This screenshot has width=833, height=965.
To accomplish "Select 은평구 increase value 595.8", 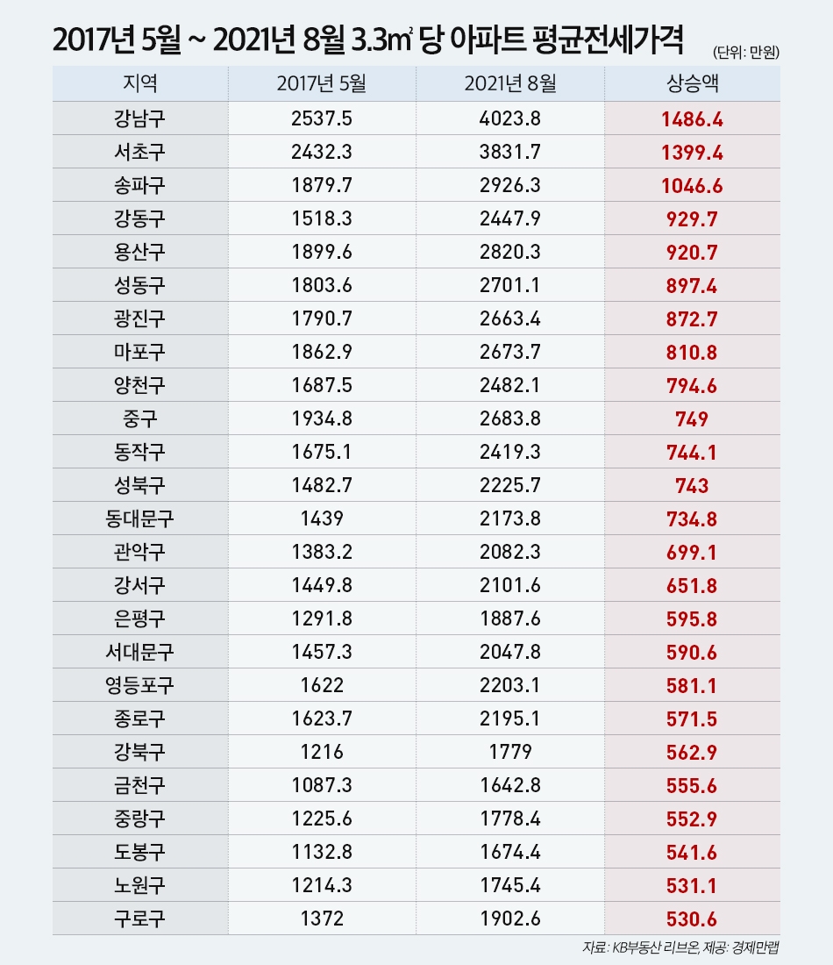I will point(692,618).
